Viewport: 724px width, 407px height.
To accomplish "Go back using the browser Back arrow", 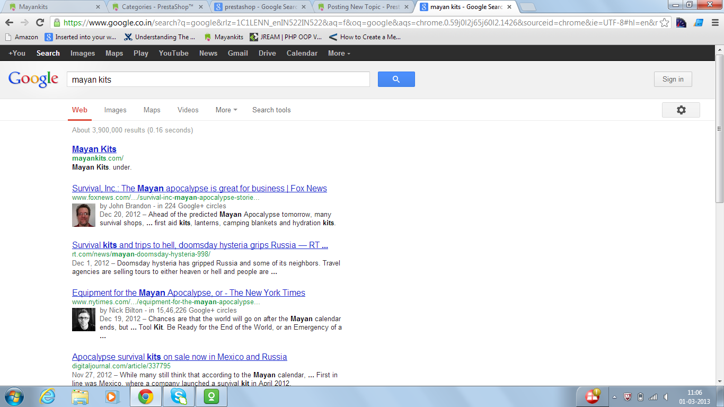I will click(10, 22).
